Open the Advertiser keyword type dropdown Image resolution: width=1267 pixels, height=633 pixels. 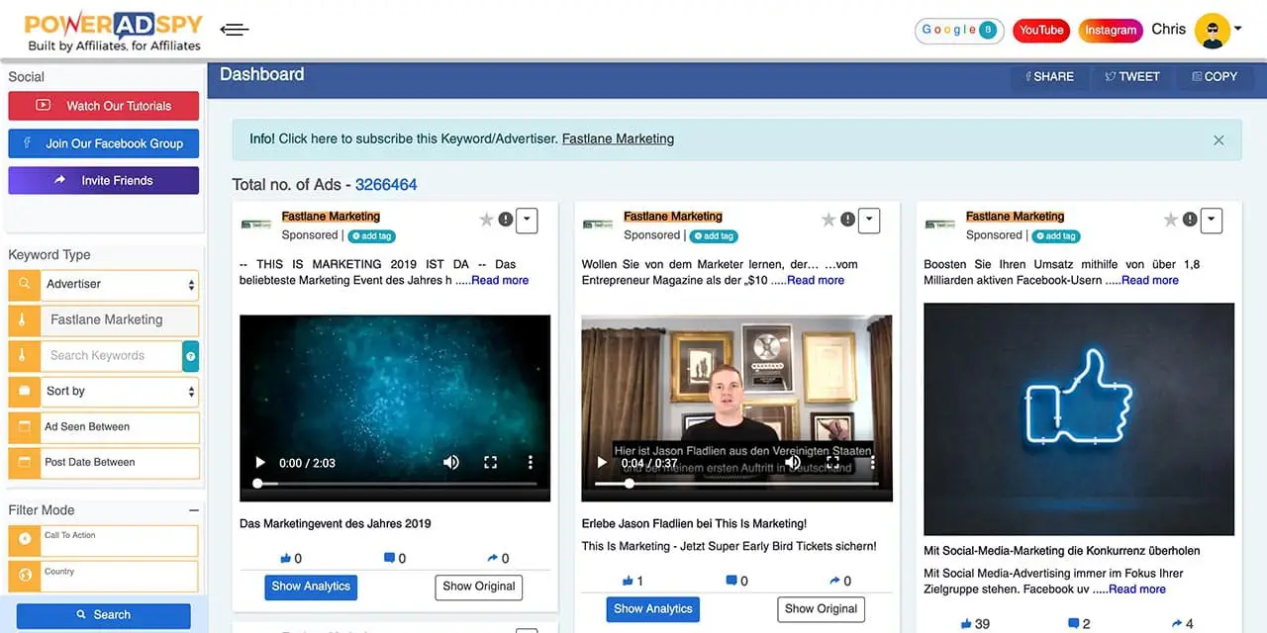click(x=119, y=285)
